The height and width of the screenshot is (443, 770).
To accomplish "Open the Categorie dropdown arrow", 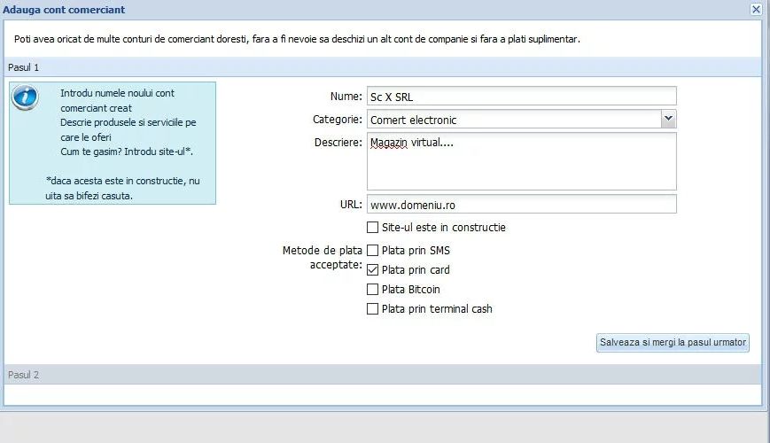I will coord(668,119).
